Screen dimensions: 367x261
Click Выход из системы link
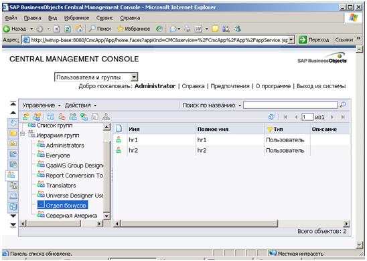click(321, 86)
